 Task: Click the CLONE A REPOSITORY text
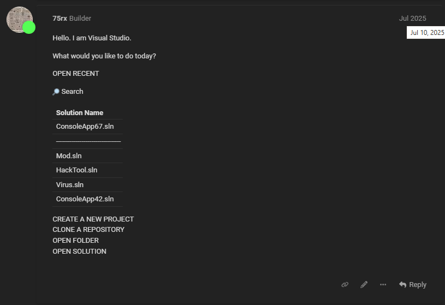(x=88, y=230)
